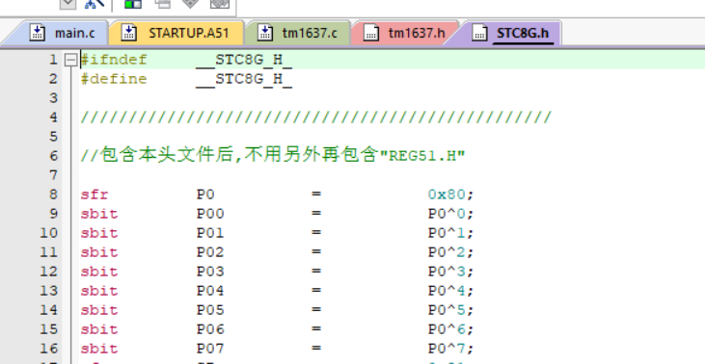The image size is (705, 364).
Task: Click the file icon on tm1637.h tab
Action: (371, 33)
